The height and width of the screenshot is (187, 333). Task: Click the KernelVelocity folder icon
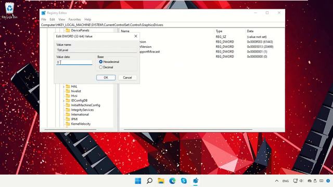click(x=68, y=124)
